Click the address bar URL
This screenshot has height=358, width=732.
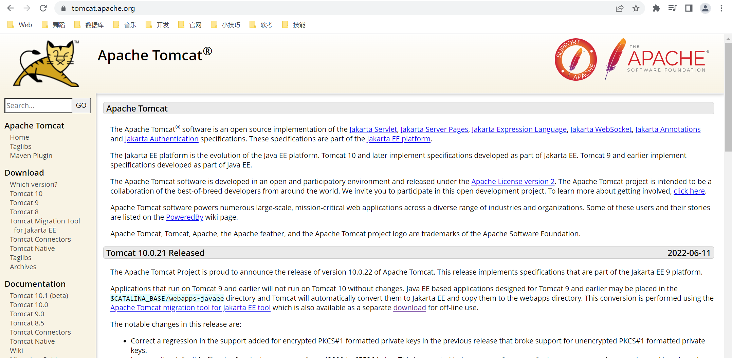coord(103,8)
